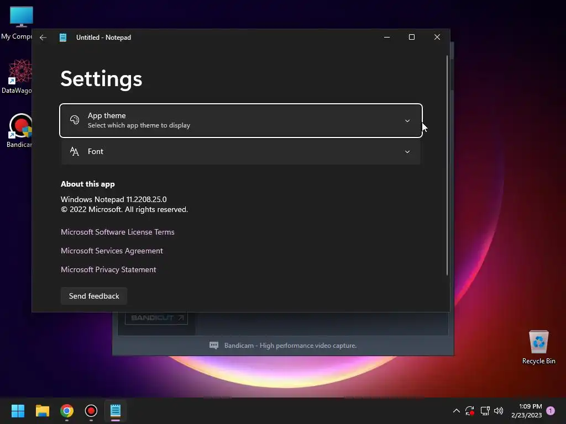Click the Untitled - Notepad window title
This screenshot has width=566, height=424.
coord(103,38)
